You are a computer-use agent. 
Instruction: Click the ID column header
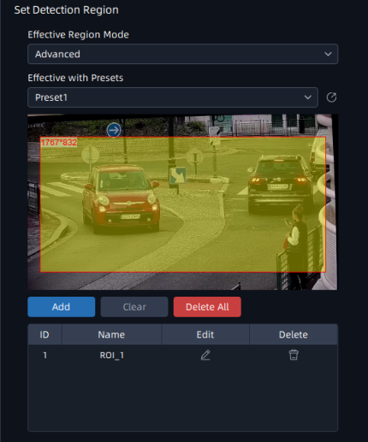[45, 334]
